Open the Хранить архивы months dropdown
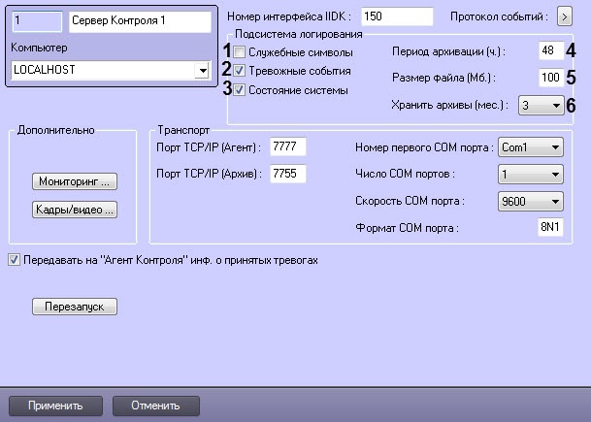Viewport: 591px width, 422px height. [x=555, y=106]
